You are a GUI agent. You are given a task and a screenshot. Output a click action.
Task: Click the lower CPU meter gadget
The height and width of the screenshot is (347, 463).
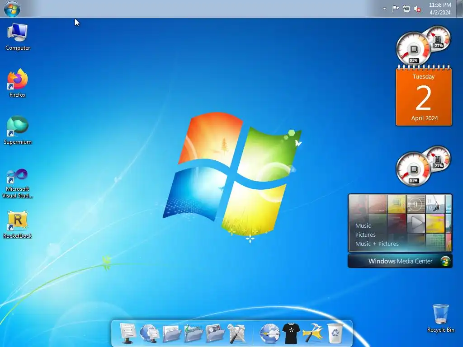click(413, 169)
